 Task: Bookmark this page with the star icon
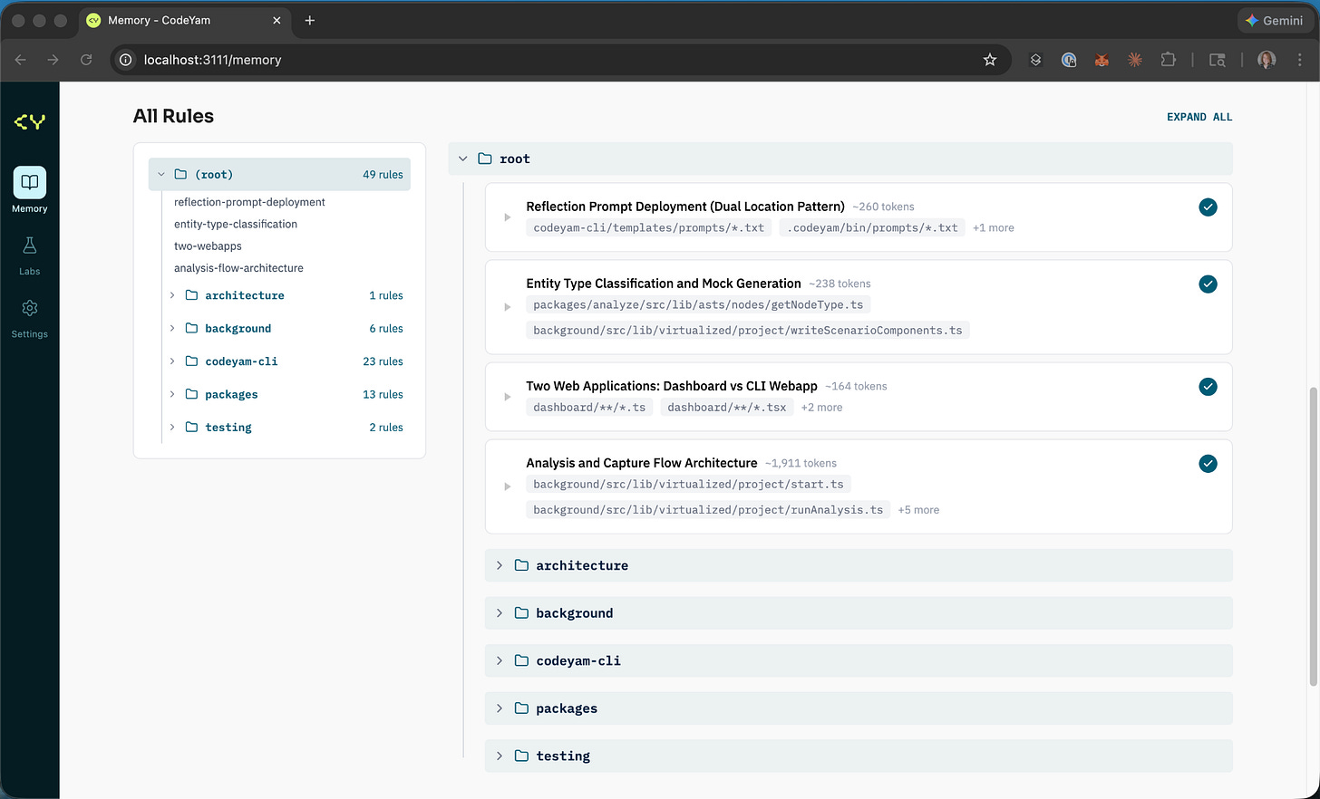pyautogui.click(x=990, y=60)
